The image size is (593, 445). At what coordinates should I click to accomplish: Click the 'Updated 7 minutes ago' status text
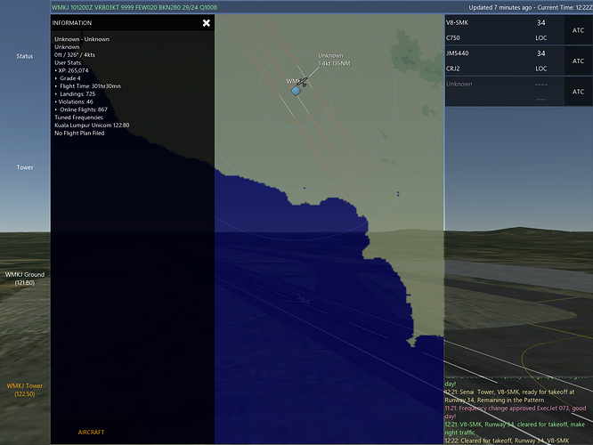[x=500, y=7]
